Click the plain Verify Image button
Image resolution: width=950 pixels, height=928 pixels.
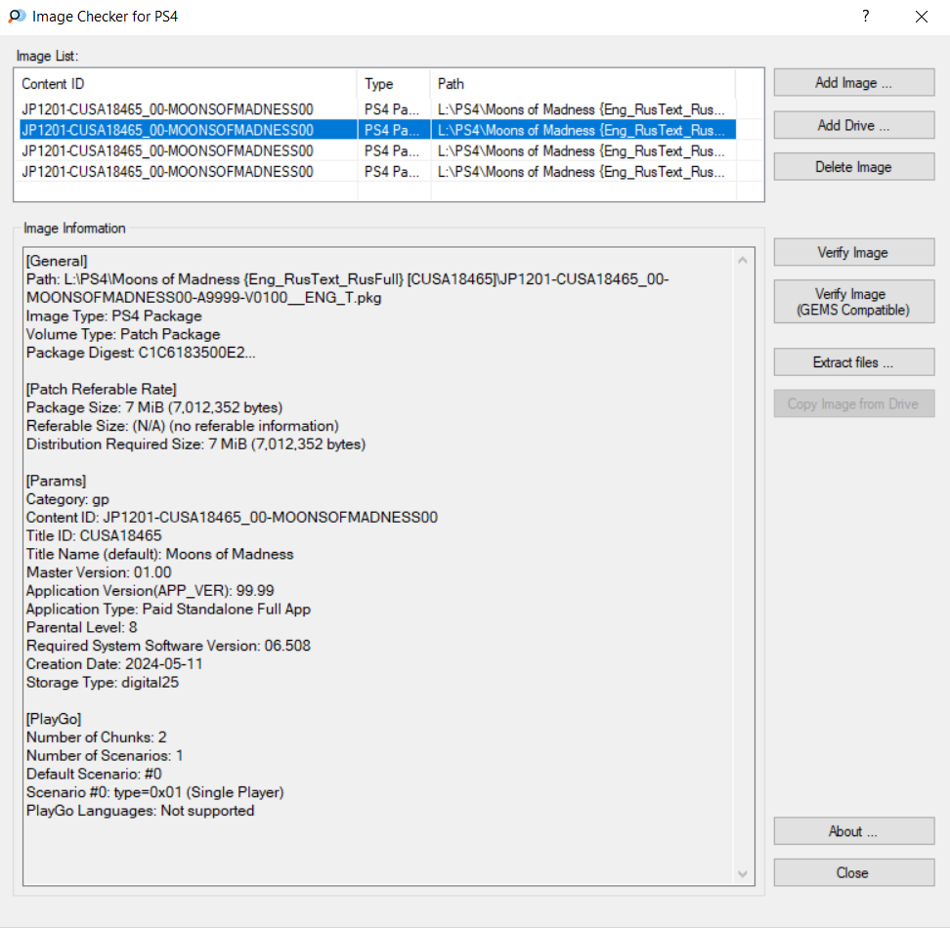point(853,253)
